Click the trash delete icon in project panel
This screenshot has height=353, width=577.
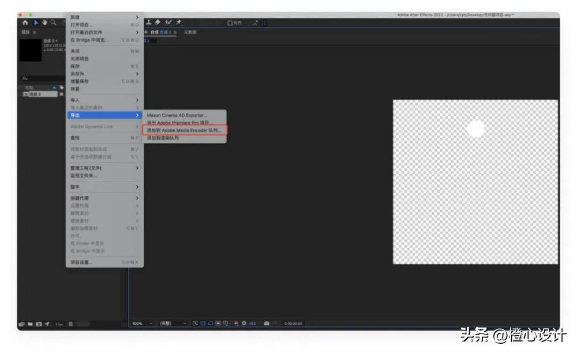[x=70, y=324]
